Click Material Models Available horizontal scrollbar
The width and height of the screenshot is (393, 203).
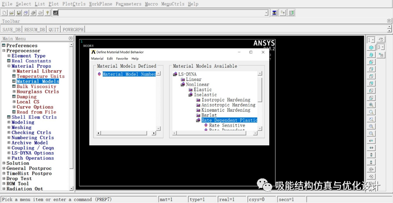click(215, 133)
